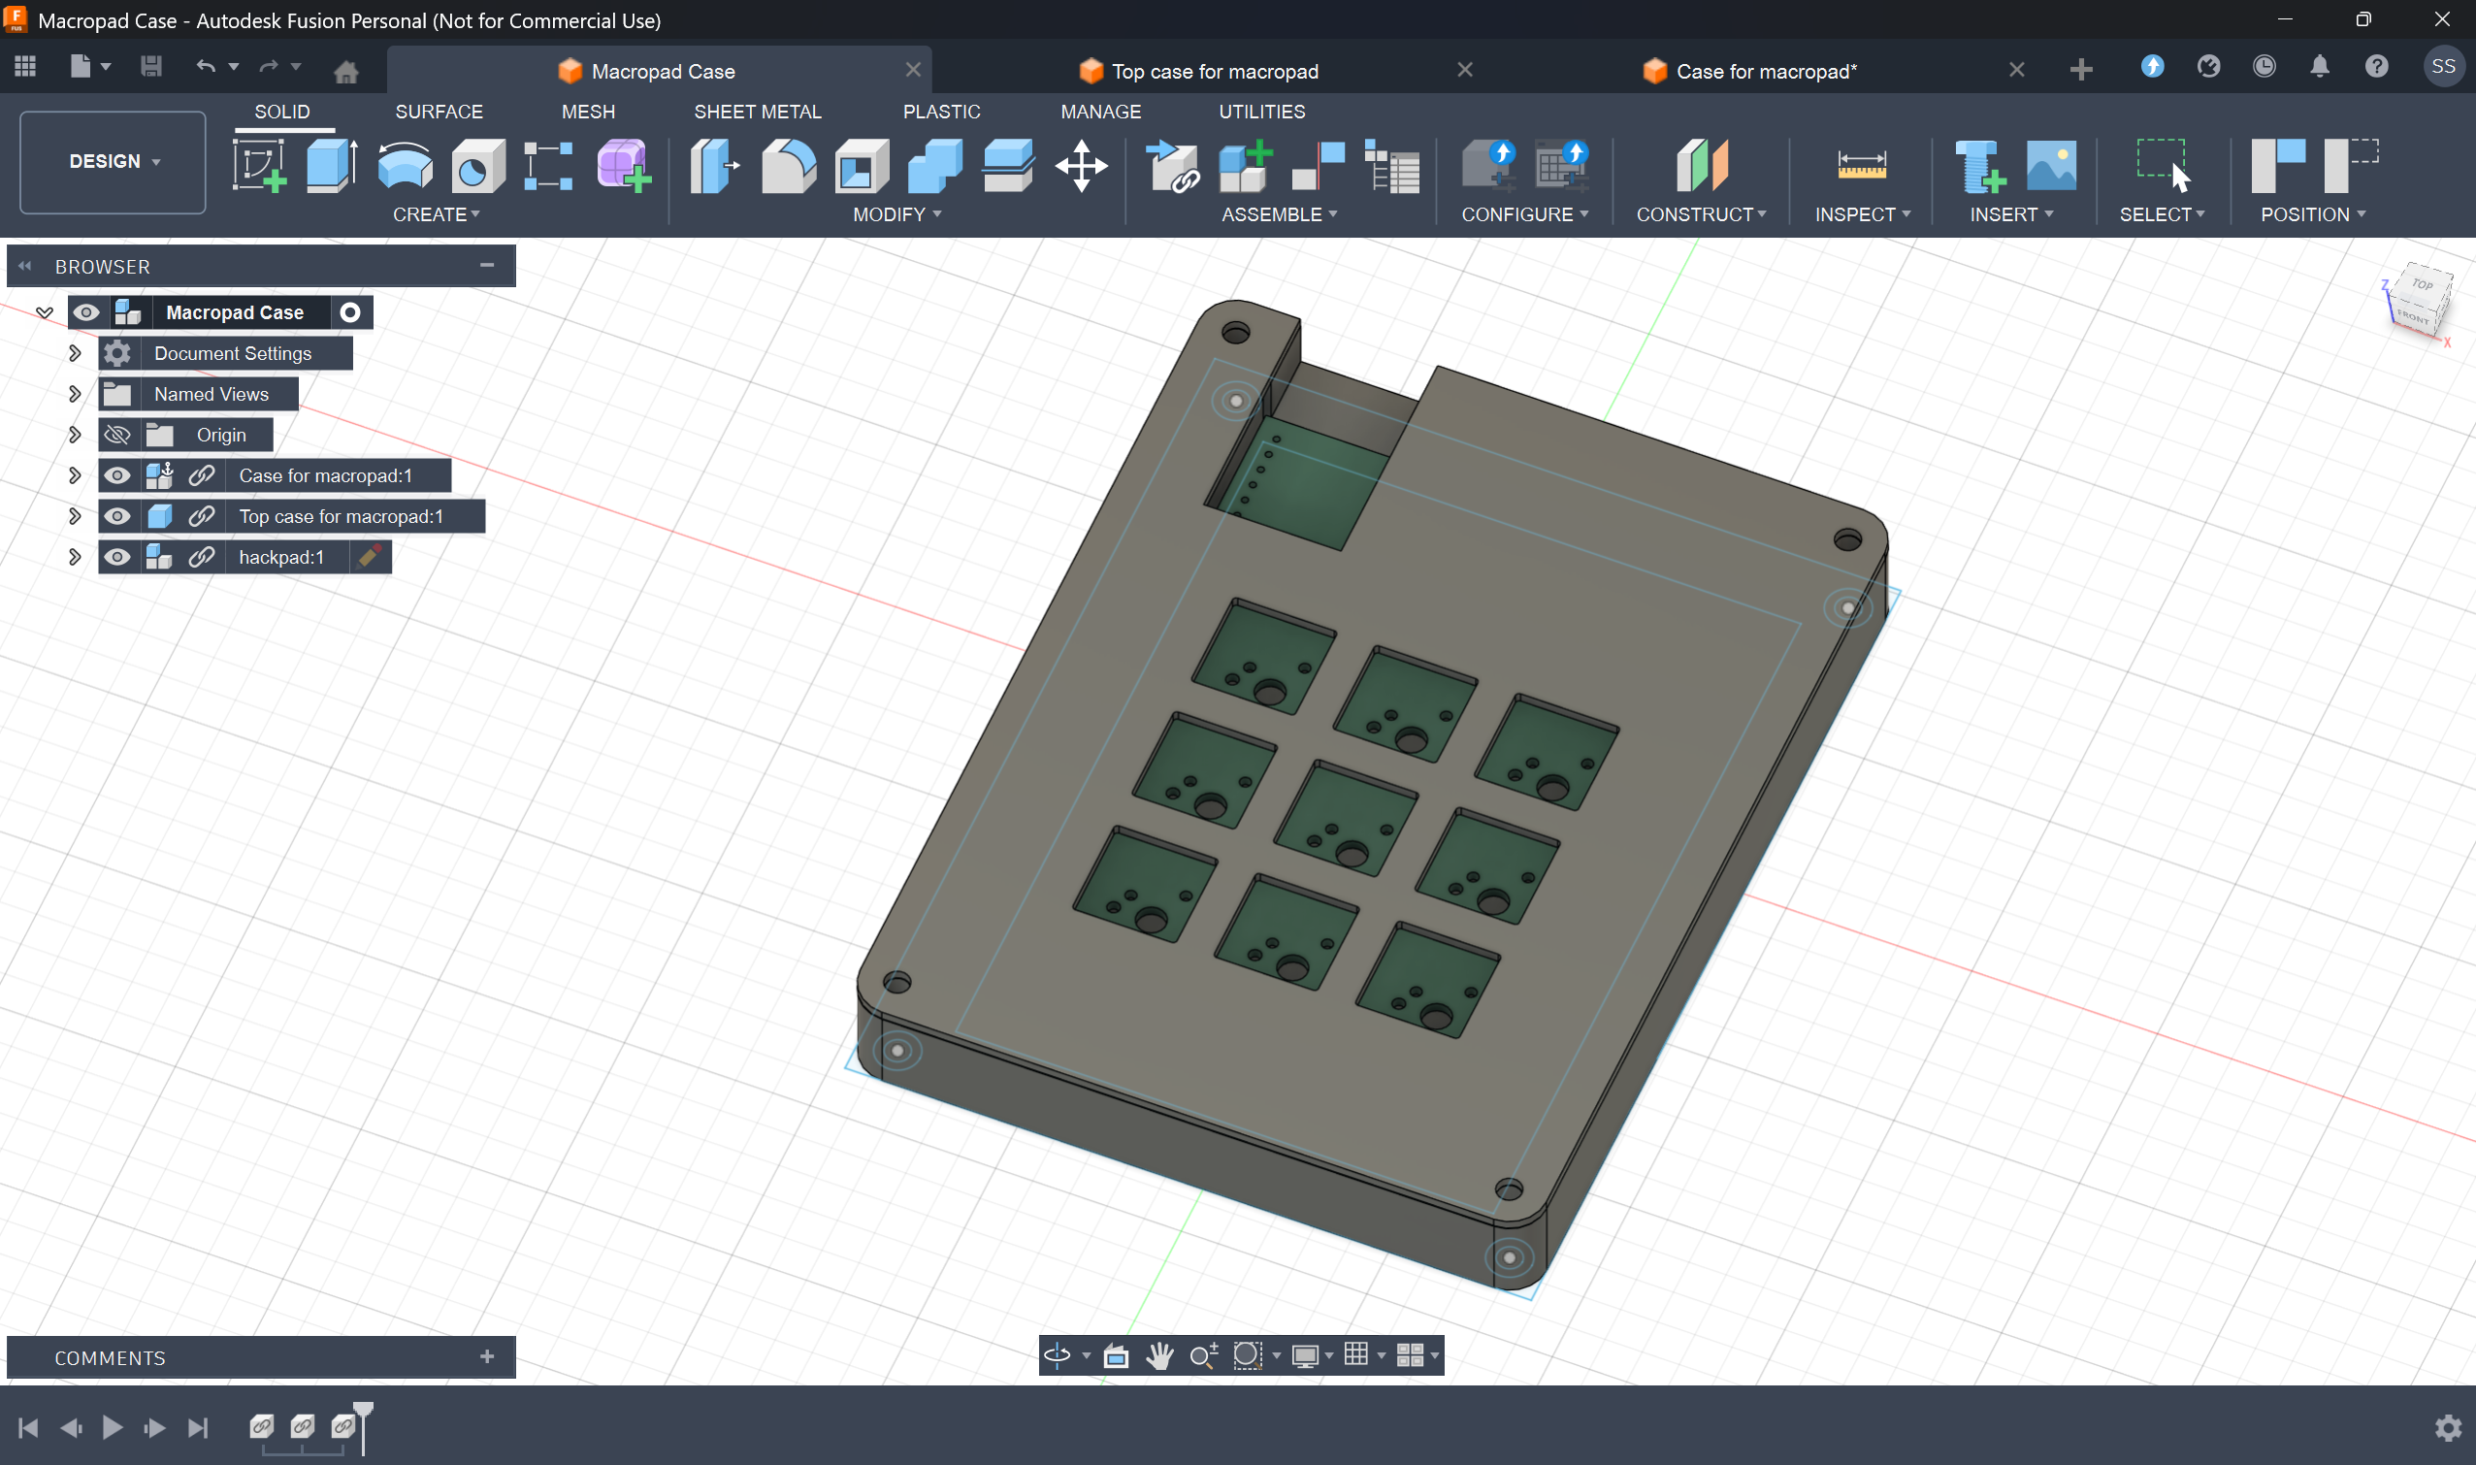Select the Revolve tool
This screenshot has height=1465, width=2476.
405,166
